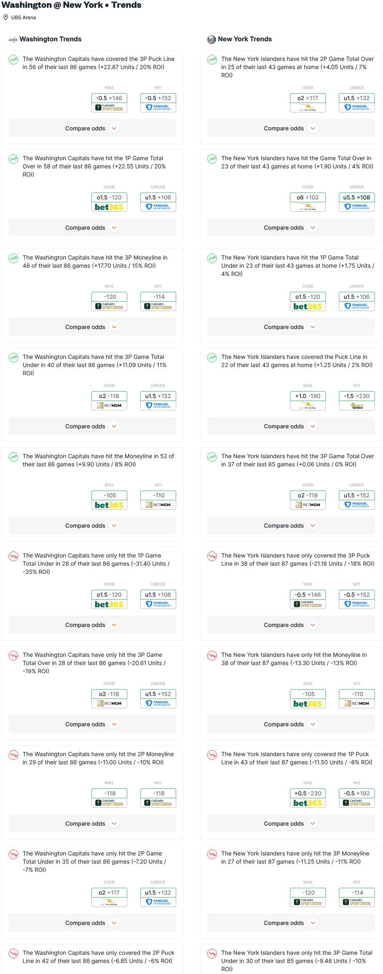The height and width of the screenshot is (974, 383).
Task: Click green uptrend icon on Capitals 3P Puck Line trend
Action: click(13, 60)
